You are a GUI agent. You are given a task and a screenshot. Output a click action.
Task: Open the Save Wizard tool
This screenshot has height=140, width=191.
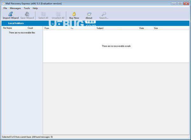[x=27, y=16]
